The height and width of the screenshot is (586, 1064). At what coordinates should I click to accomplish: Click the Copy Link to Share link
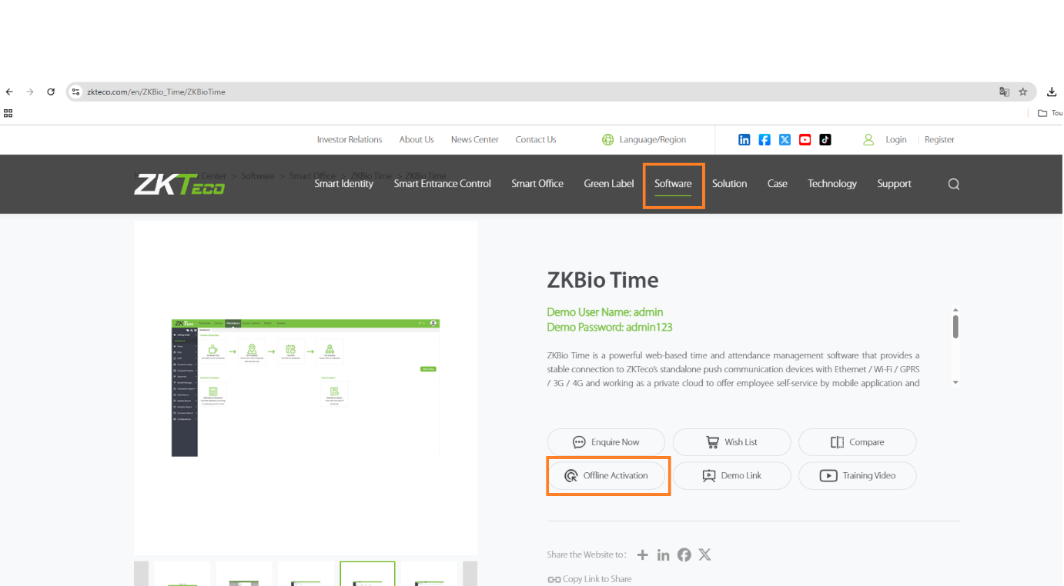coord(590,579)
